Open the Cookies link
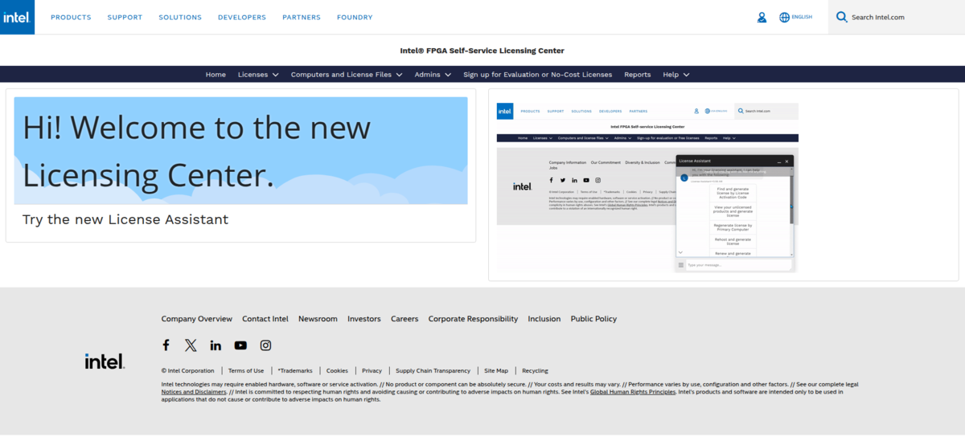 click(x=337, y=371)
